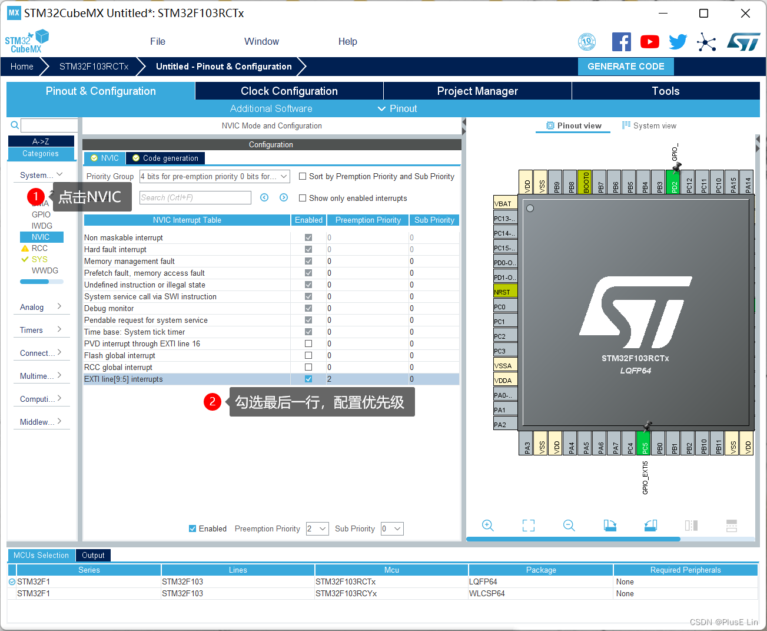Click the interrupt Search field
This screenshot has height=631, width=767.
click(195, 197)
